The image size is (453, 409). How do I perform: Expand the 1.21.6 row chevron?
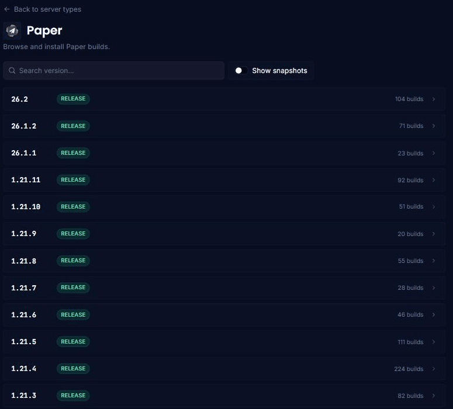pyautogui.click(x=434, y=314)
